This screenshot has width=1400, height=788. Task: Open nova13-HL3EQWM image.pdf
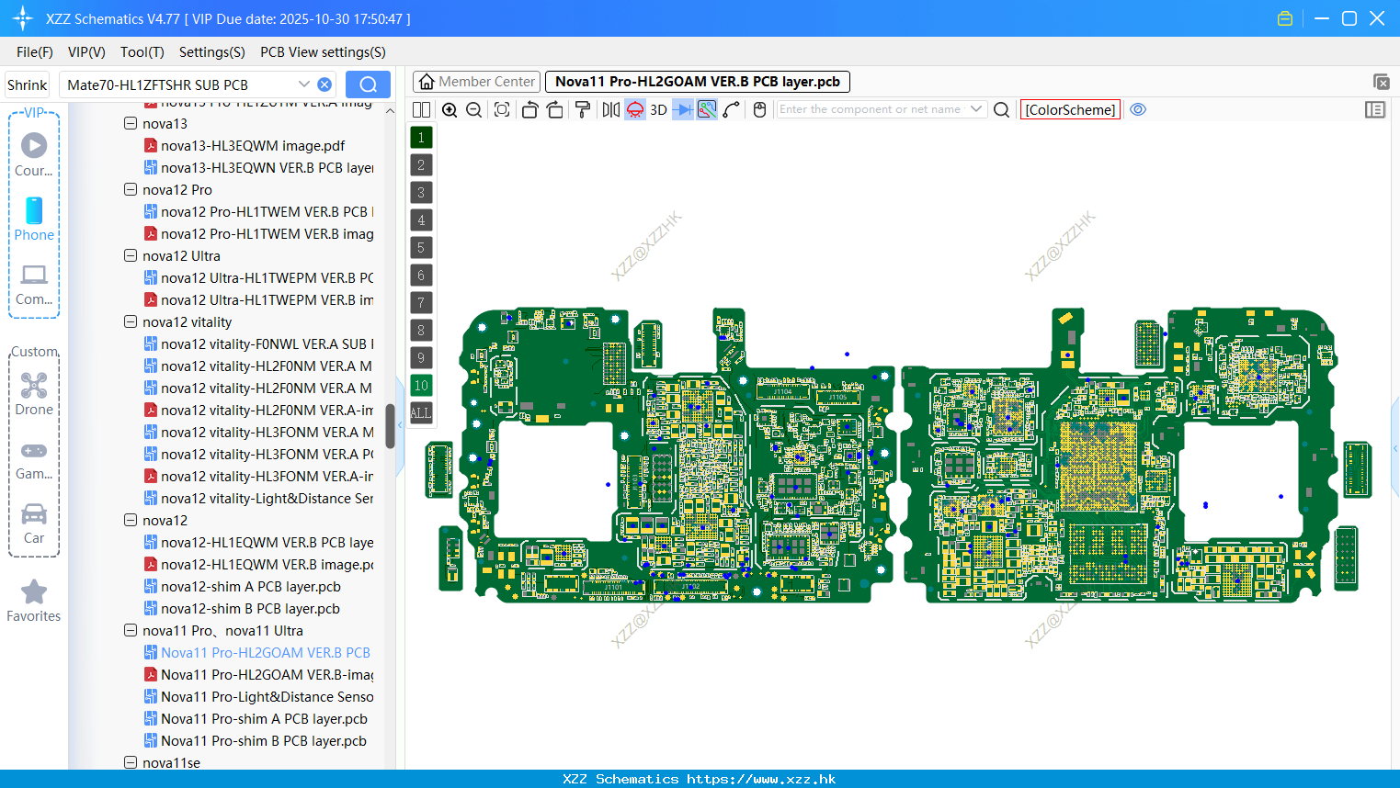244,145
